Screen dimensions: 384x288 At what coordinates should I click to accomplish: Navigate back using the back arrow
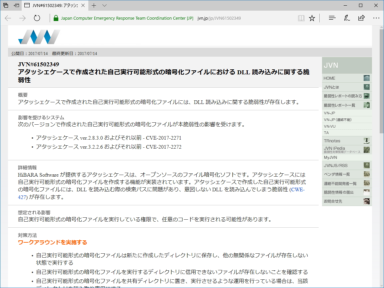pos(7,18)
